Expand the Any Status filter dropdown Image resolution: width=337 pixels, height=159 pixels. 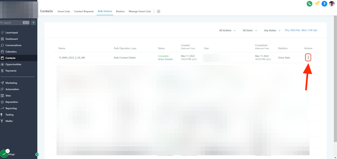coord(272,30)
